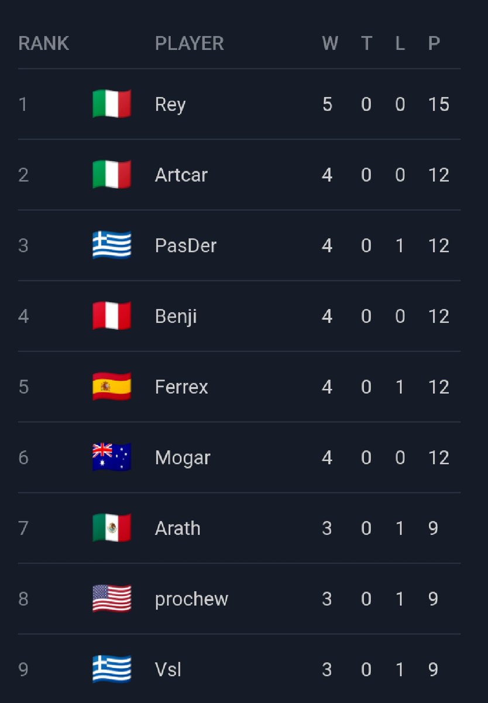This screenshot has width=488, height=703.
Task: Click the P points column header
Action: pyautogui.click(x=434, y=43)
